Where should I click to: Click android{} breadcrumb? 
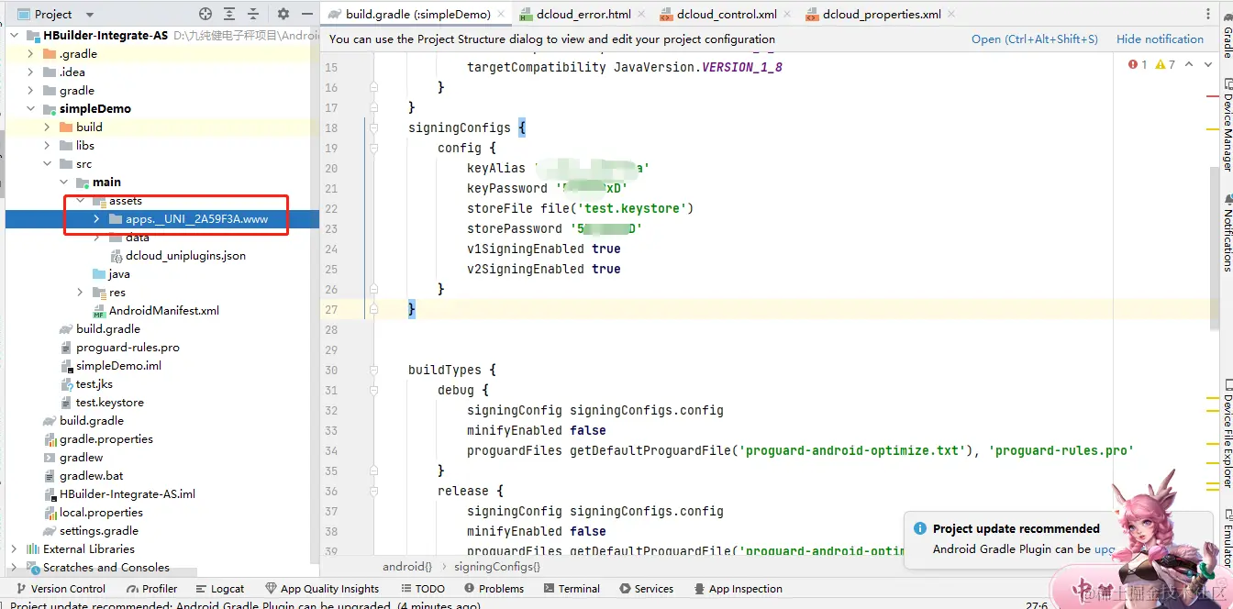click(x=407, y=567)
